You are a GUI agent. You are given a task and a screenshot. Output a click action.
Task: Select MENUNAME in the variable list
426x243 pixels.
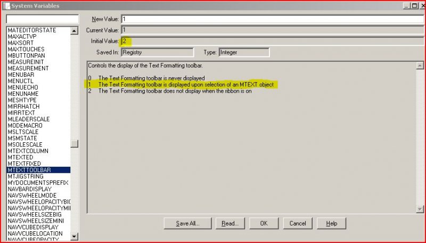[38, 94]
